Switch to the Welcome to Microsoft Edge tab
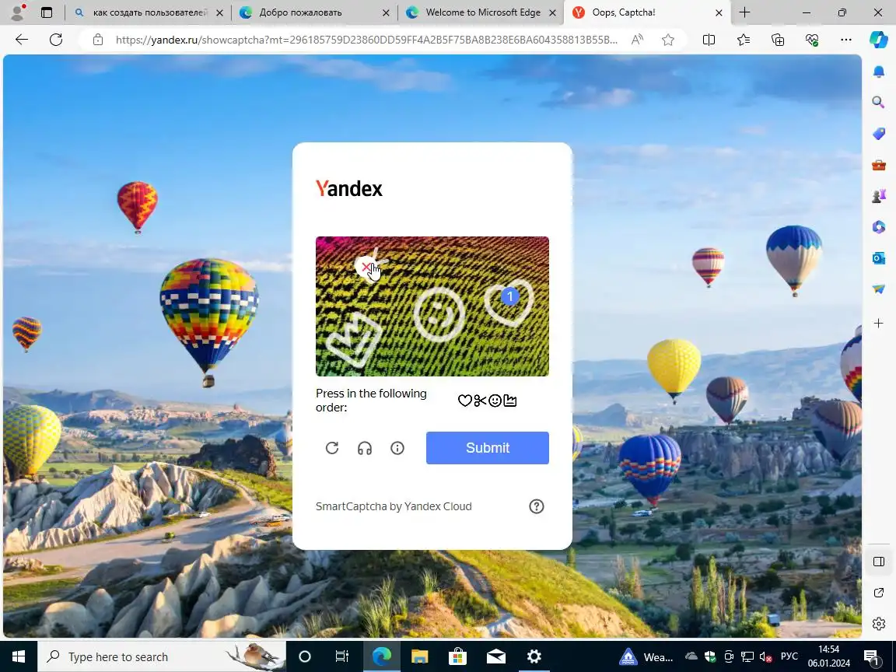896x672 pixels. [481, 12]
